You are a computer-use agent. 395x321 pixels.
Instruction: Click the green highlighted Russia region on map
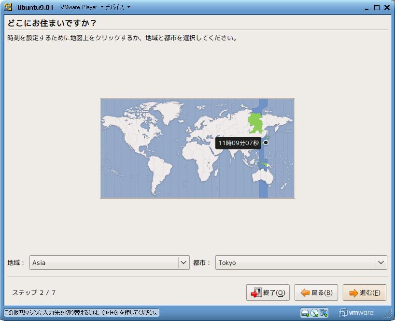coord(255,123)
